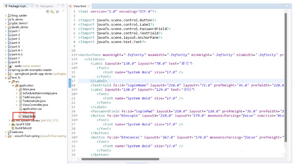Expand the part-1 project node
Viewport: 294px width, 165px height.
(5, 31)
